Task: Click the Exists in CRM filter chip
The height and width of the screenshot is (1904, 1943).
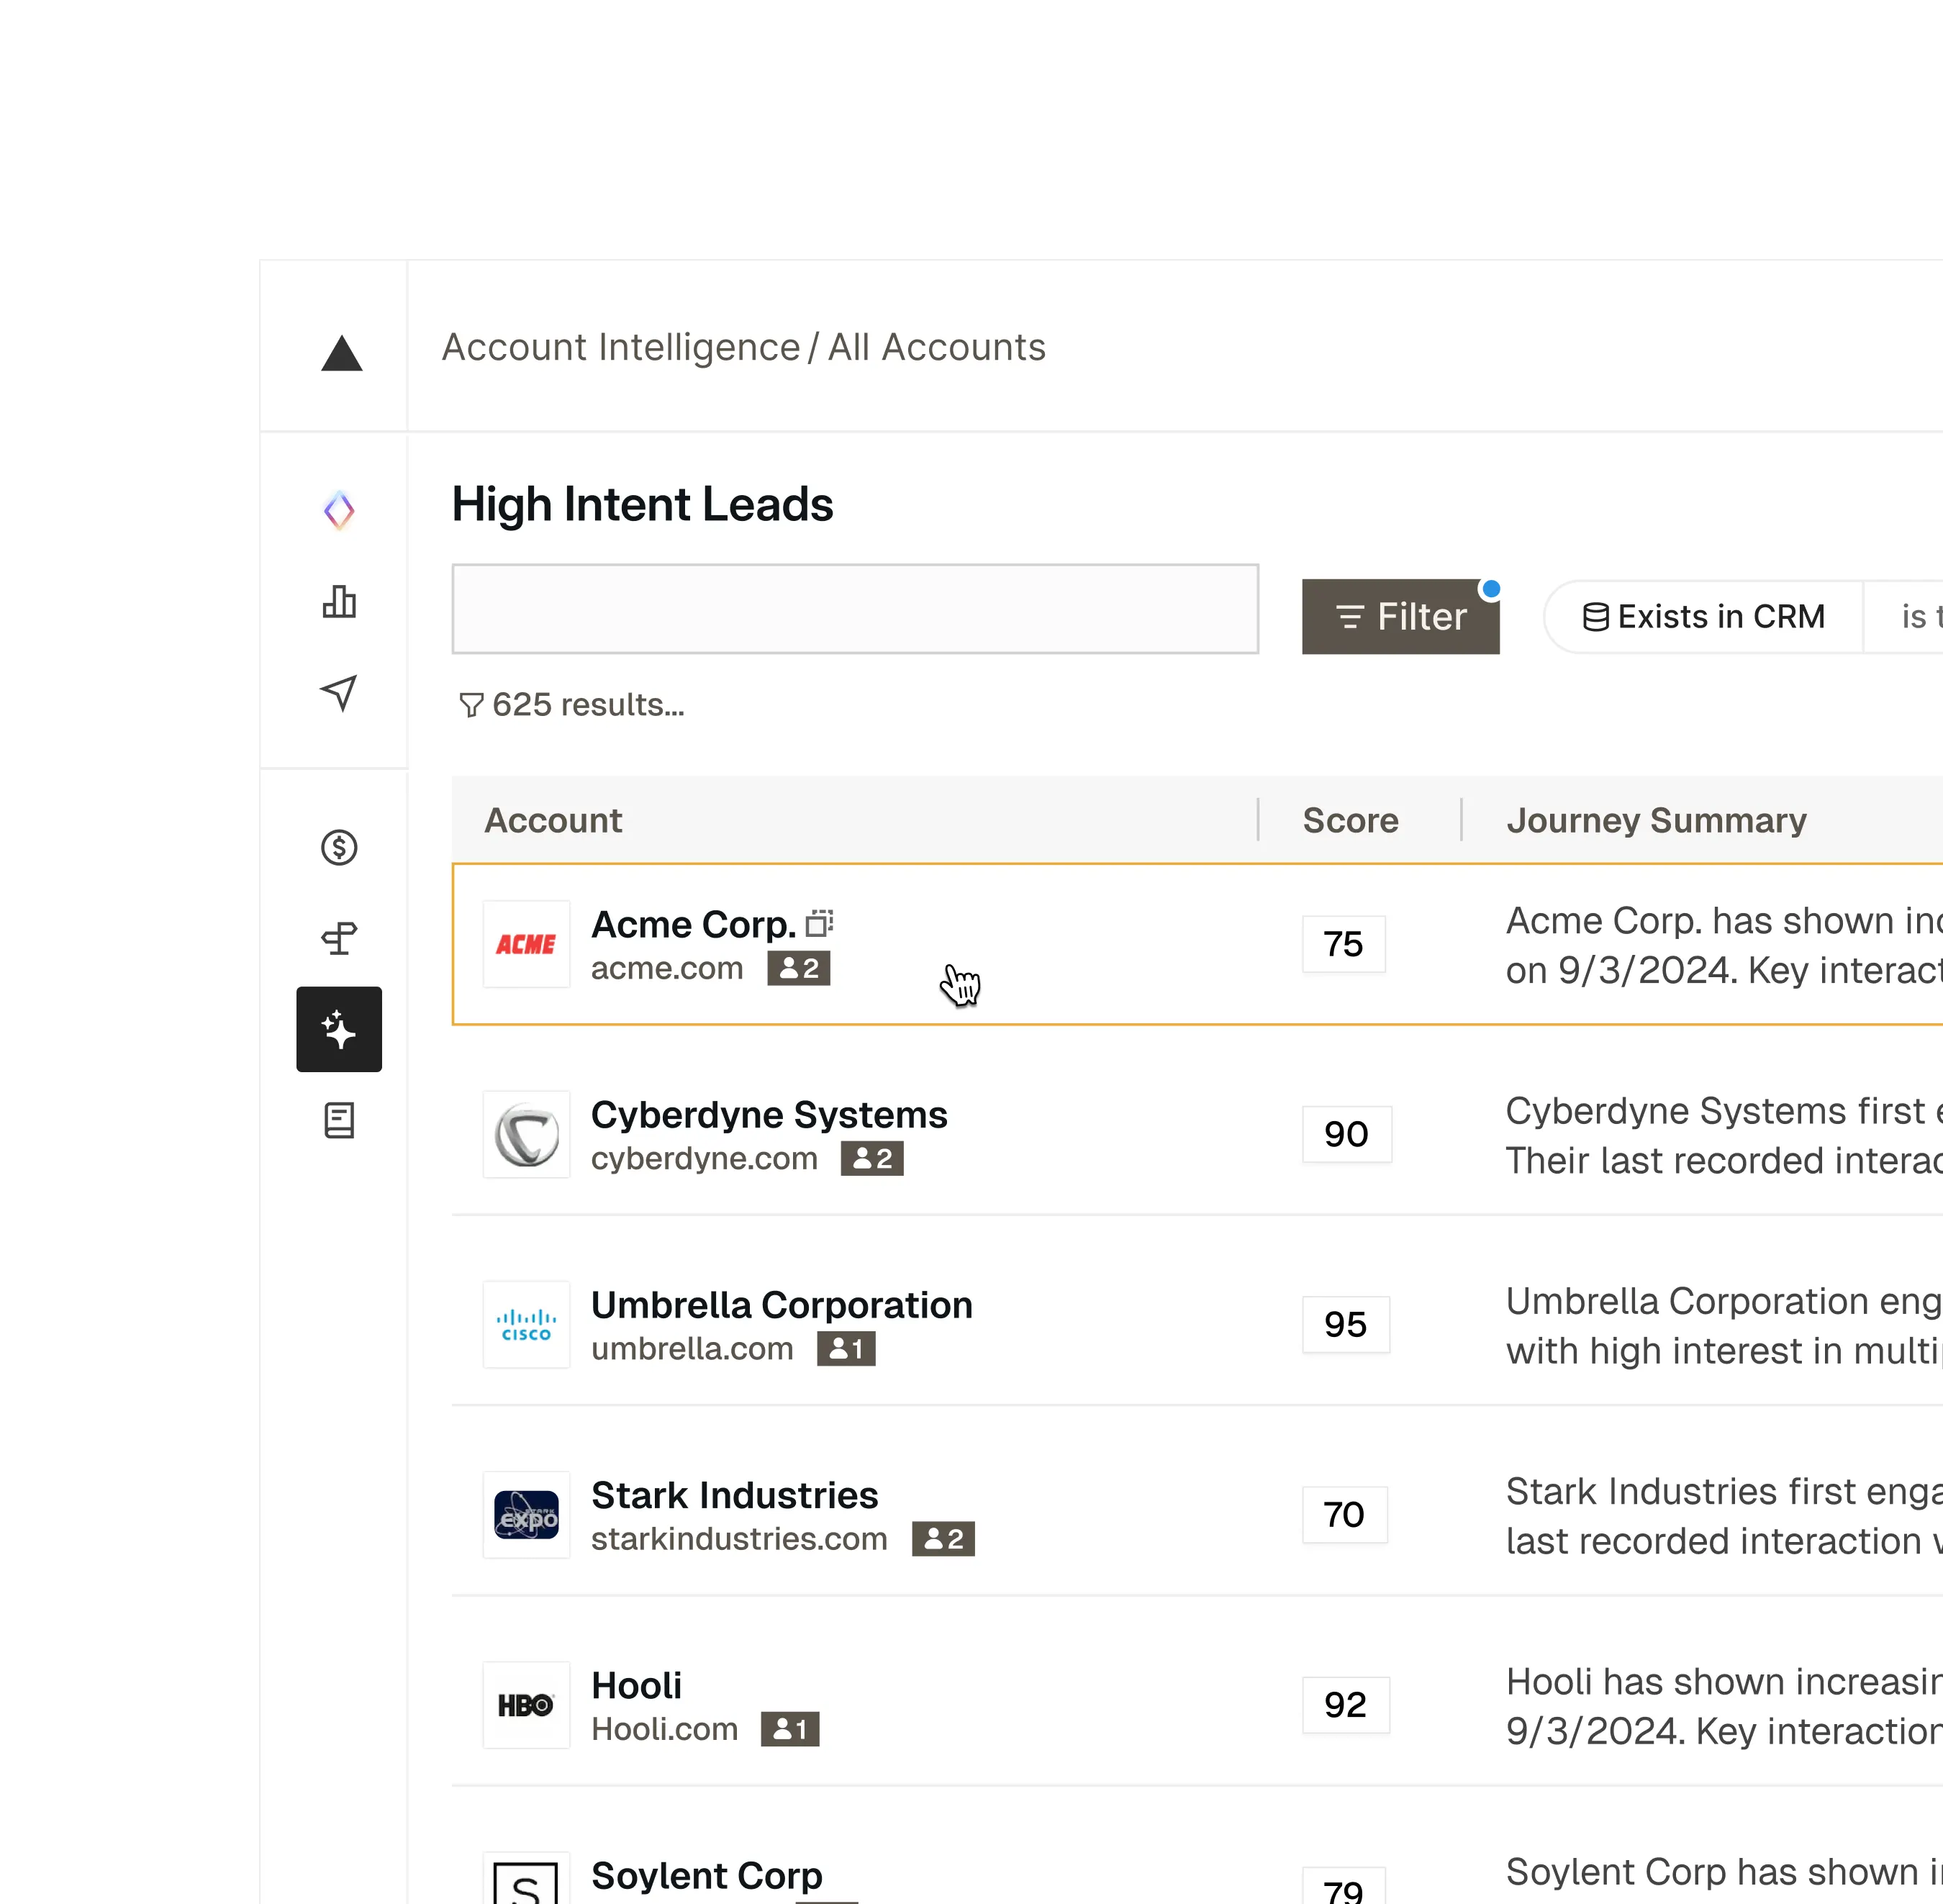Action: coord(1704,617)
